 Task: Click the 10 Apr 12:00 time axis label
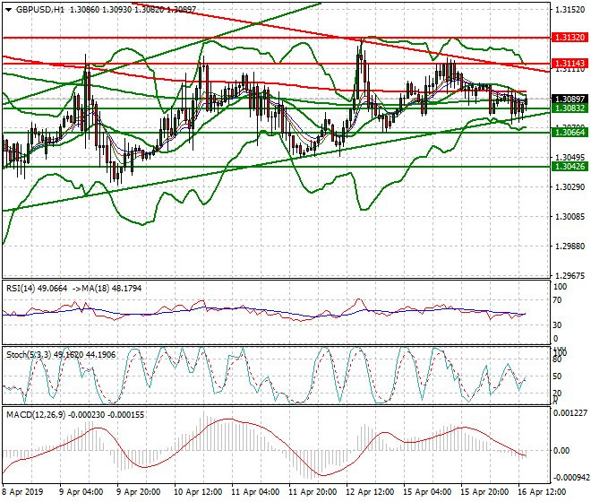[198, 493]
